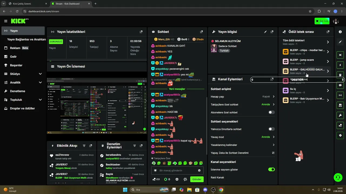Open the Su iç reward row

pos(306,91)
